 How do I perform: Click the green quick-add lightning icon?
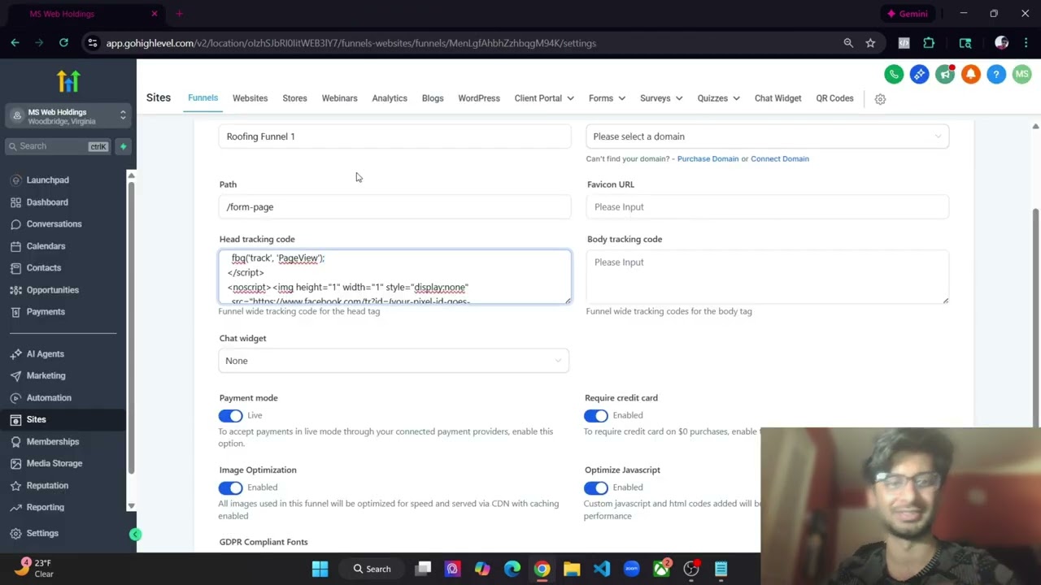[x=123, y=146]
